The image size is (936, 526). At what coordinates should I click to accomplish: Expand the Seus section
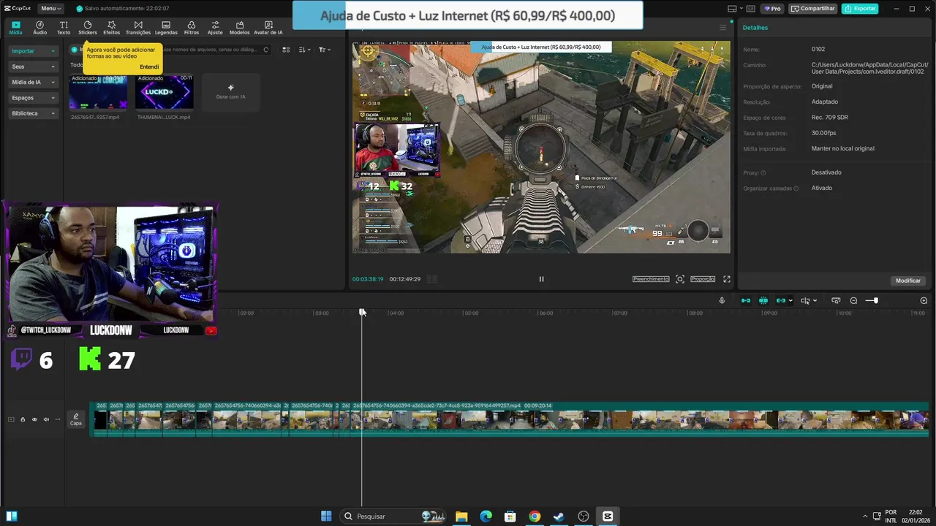33,66
